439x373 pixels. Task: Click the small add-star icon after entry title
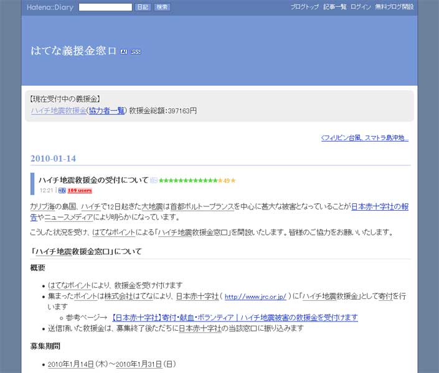(x=153, y=180)
